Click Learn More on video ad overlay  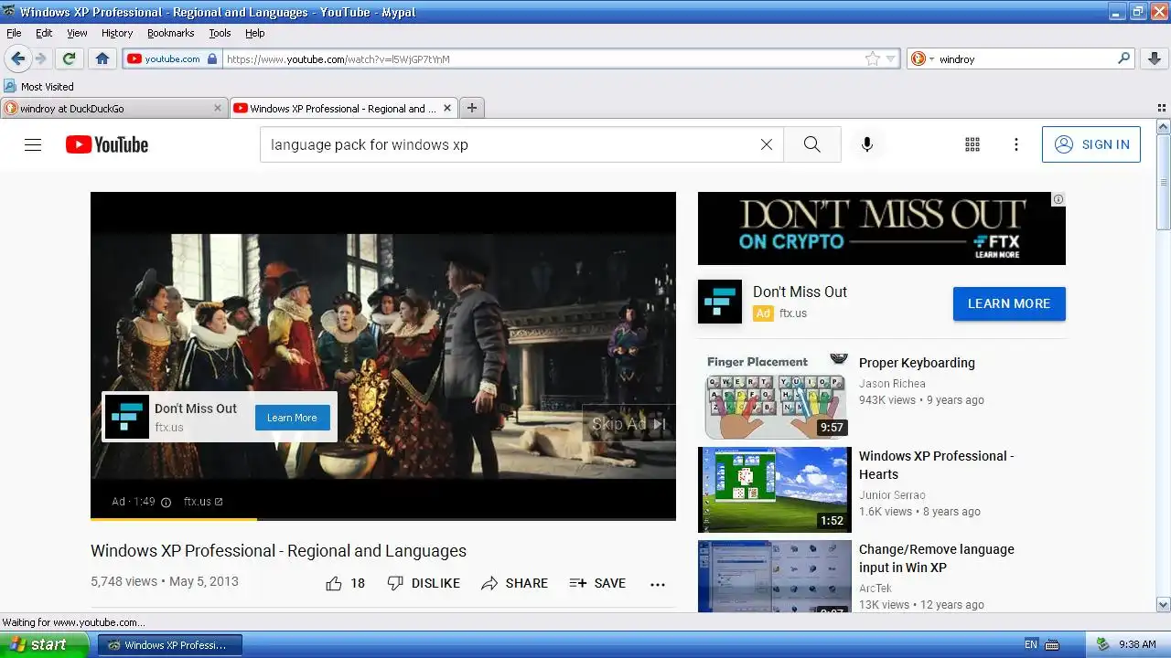(293, 418)
